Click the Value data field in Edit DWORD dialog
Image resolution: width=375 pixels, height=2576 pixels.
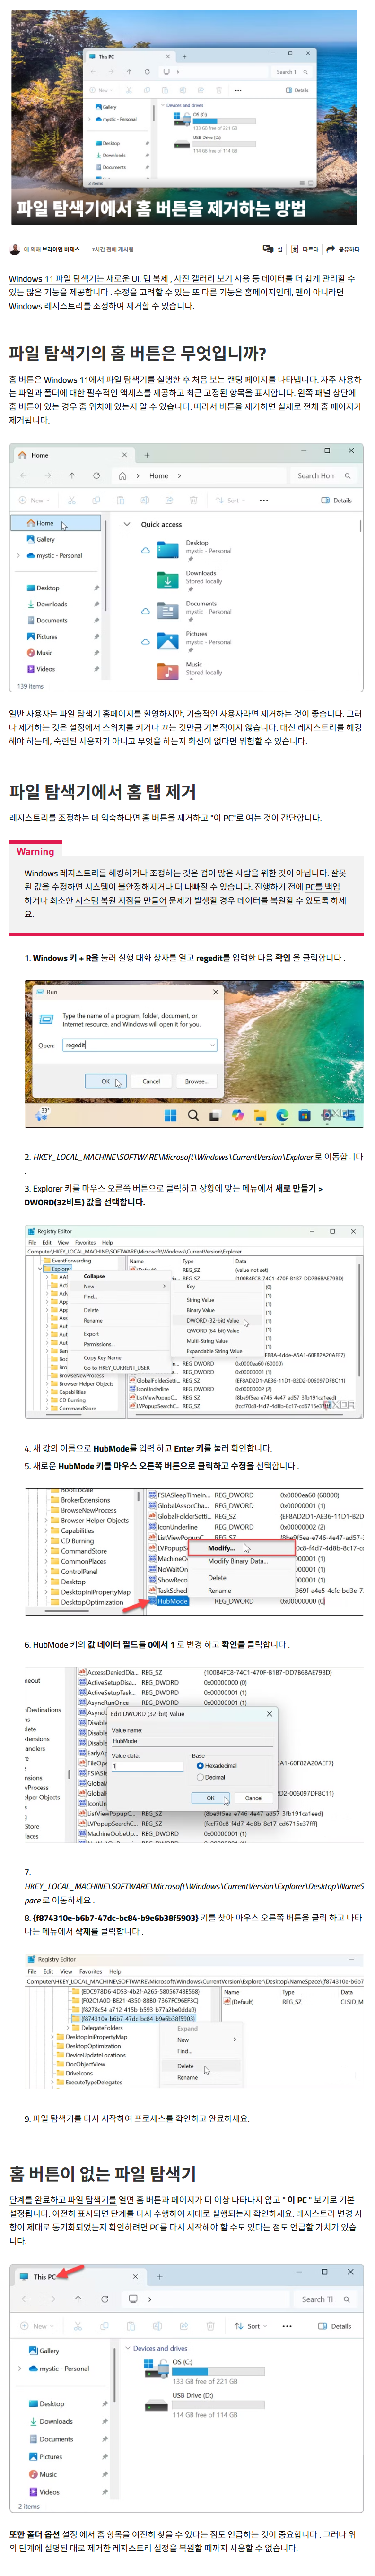coord(147,1766)
